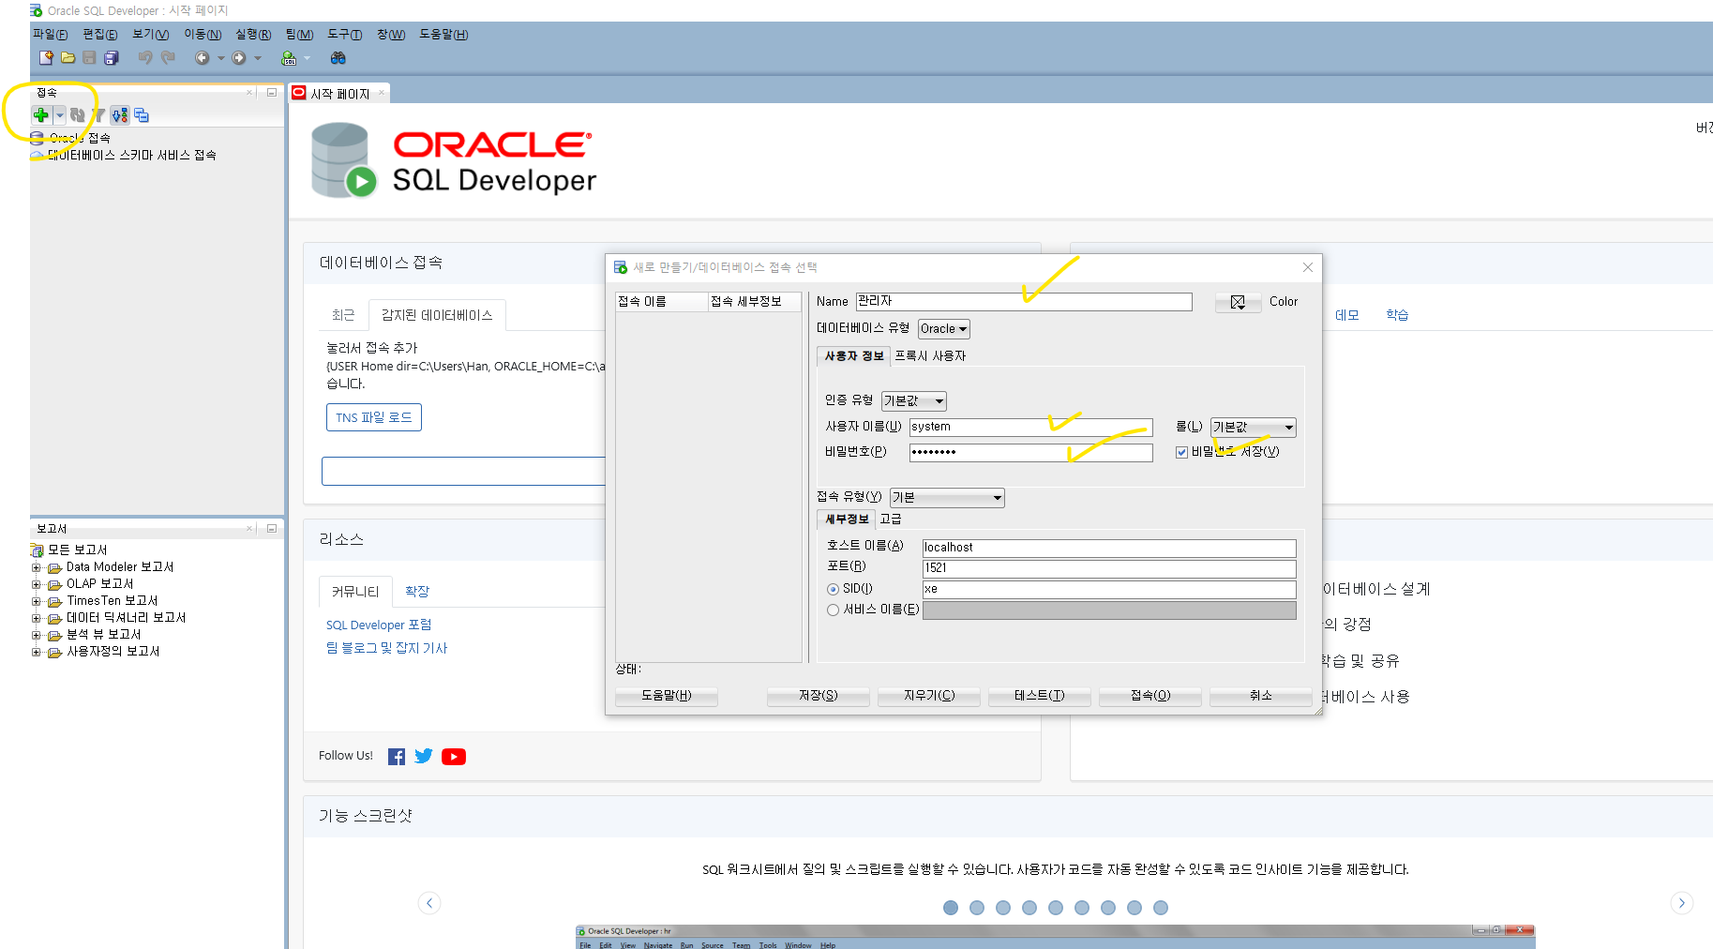Open the 인증 유형 dropdown

click(x=914, y=401)
